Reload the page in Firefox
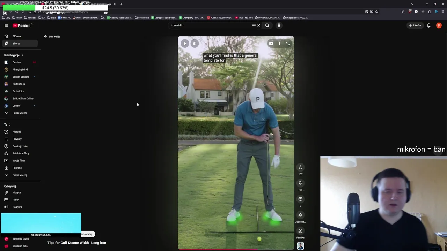This screenshot has height=251, width=447. [x=16, y=12]
